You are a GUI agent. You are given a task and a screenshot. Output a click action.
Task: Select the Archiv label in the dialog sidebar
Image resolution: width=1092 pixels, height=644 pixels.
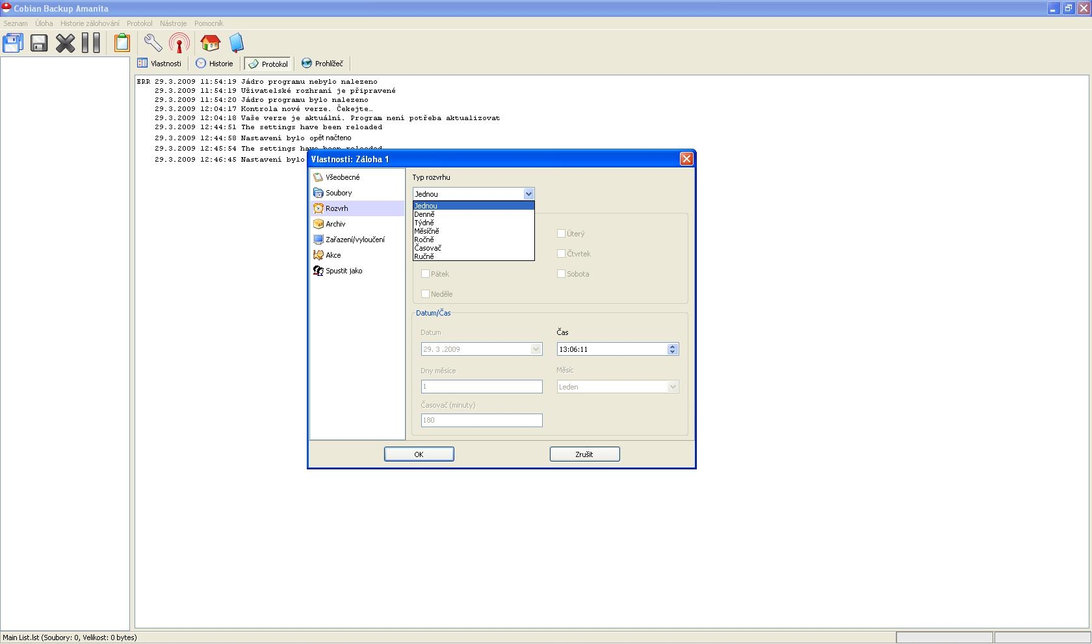pos(335,223)
